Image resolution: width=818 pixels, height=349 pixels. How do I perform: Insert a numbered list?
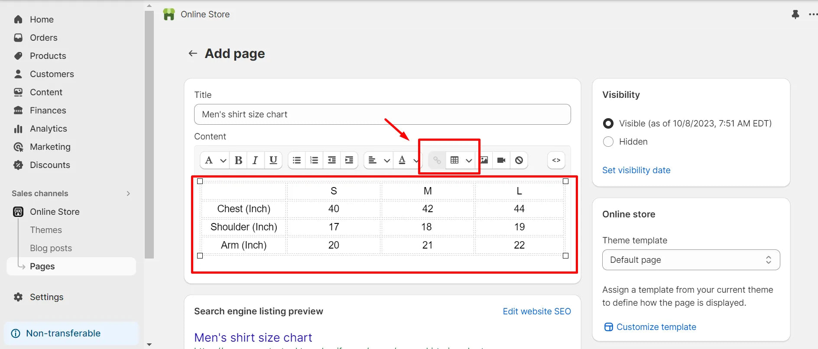pyautogui.click(x=314, y=160)
